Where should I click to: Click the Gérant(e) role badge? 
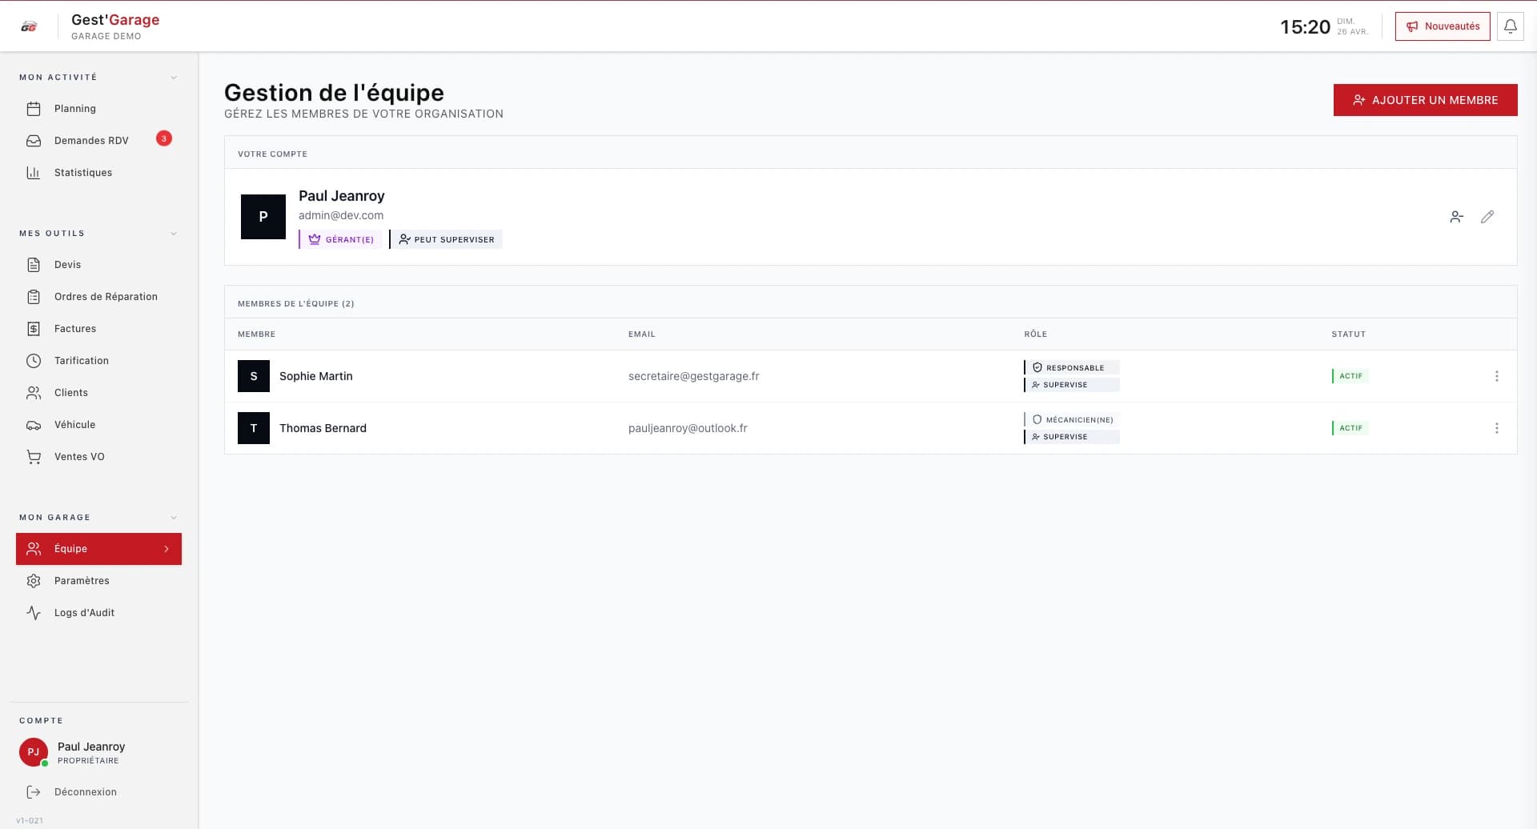341,239
